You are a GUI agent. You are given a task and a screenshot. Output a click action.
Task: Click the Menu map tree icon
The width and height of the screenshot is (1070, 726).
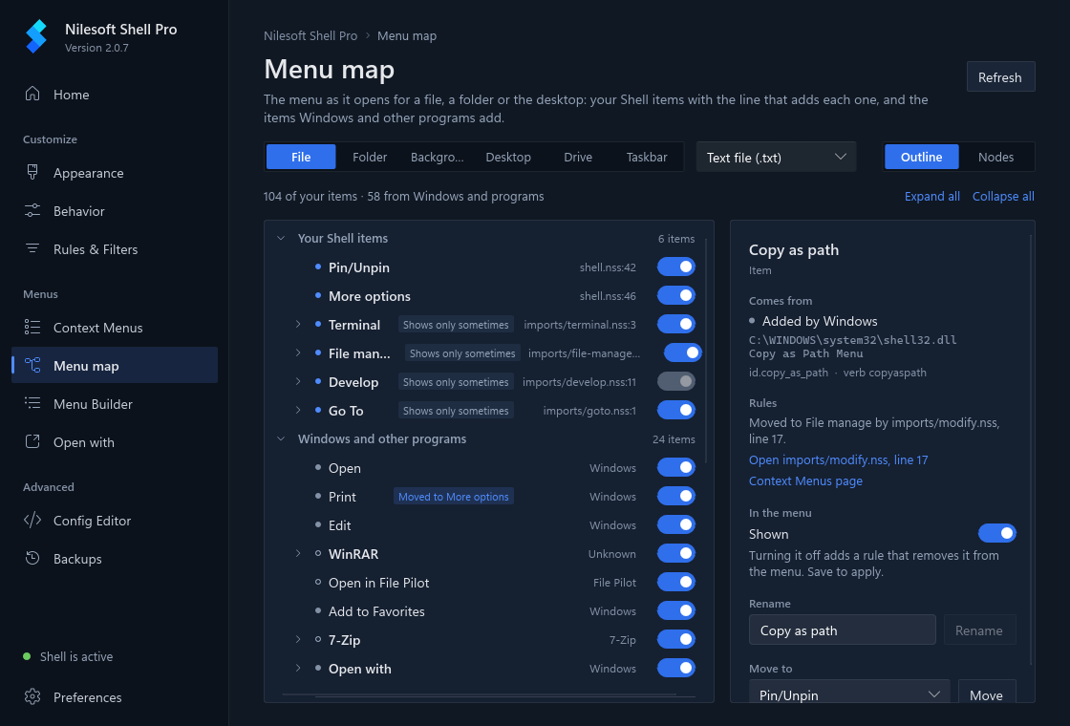click(x=32, y=366)
